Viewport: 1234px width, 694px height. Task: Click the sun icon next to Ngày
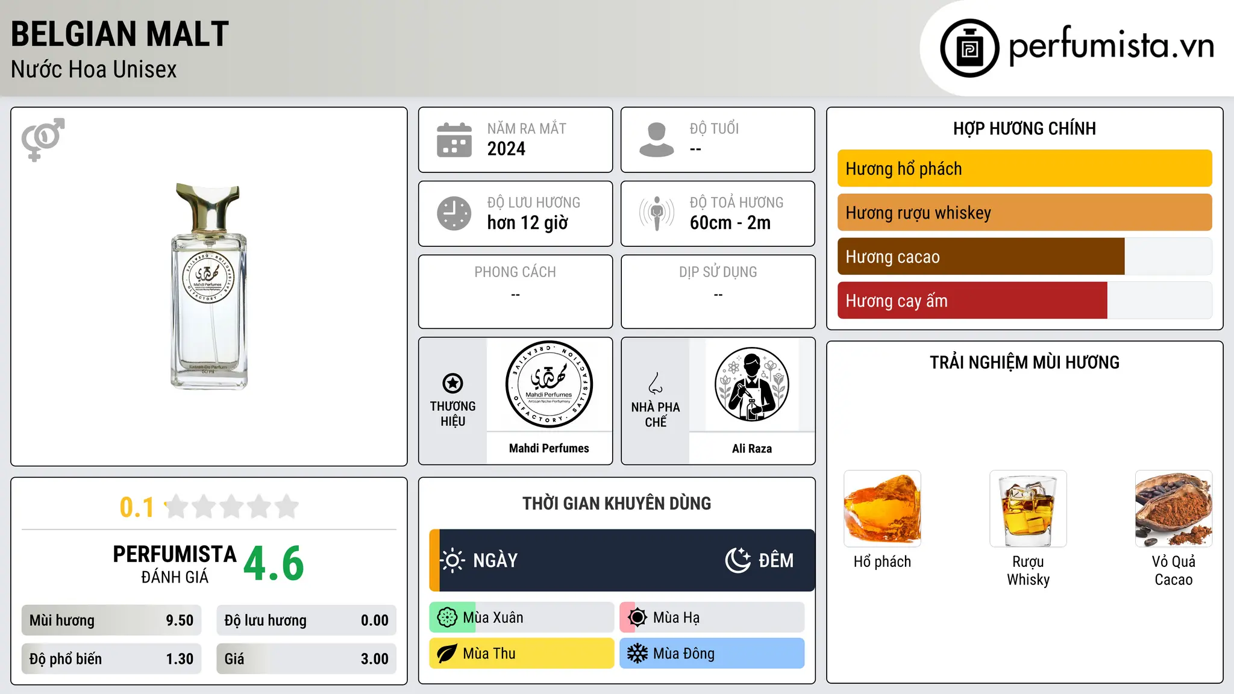pyautogui.click(x=453, y=560)
